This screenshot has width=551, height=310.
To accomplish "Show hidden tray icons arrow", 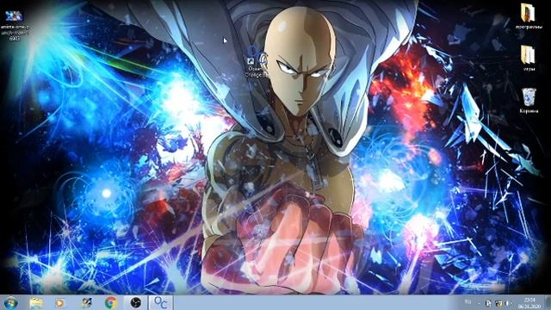I will tap(479, 303).
